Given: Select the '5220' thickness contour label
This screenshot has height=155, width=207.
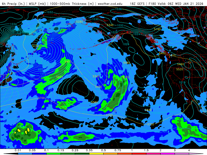Looking at the screenshot, I should tap(9, 79).
